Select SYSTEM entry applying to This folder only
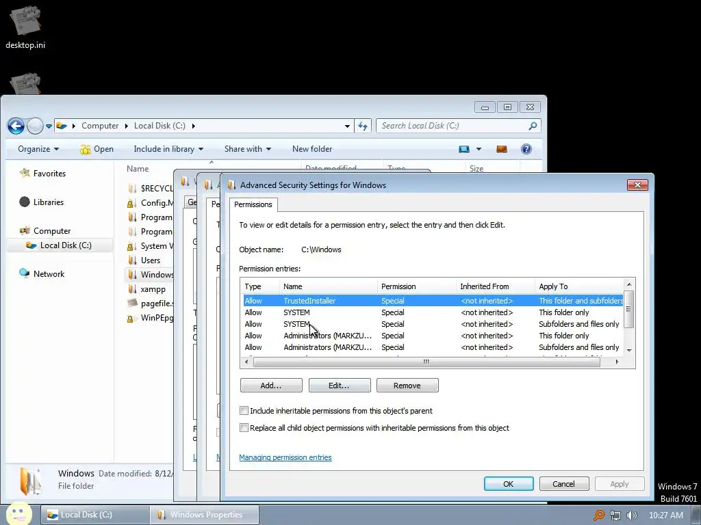This screenshot has width=701, height=525. tap(433, 312)
